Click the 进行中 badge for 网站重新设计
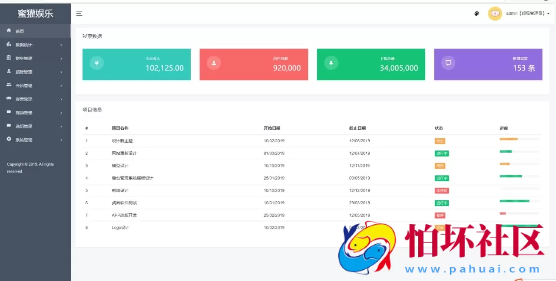556x281 pixels. click(x=442, y=154)
